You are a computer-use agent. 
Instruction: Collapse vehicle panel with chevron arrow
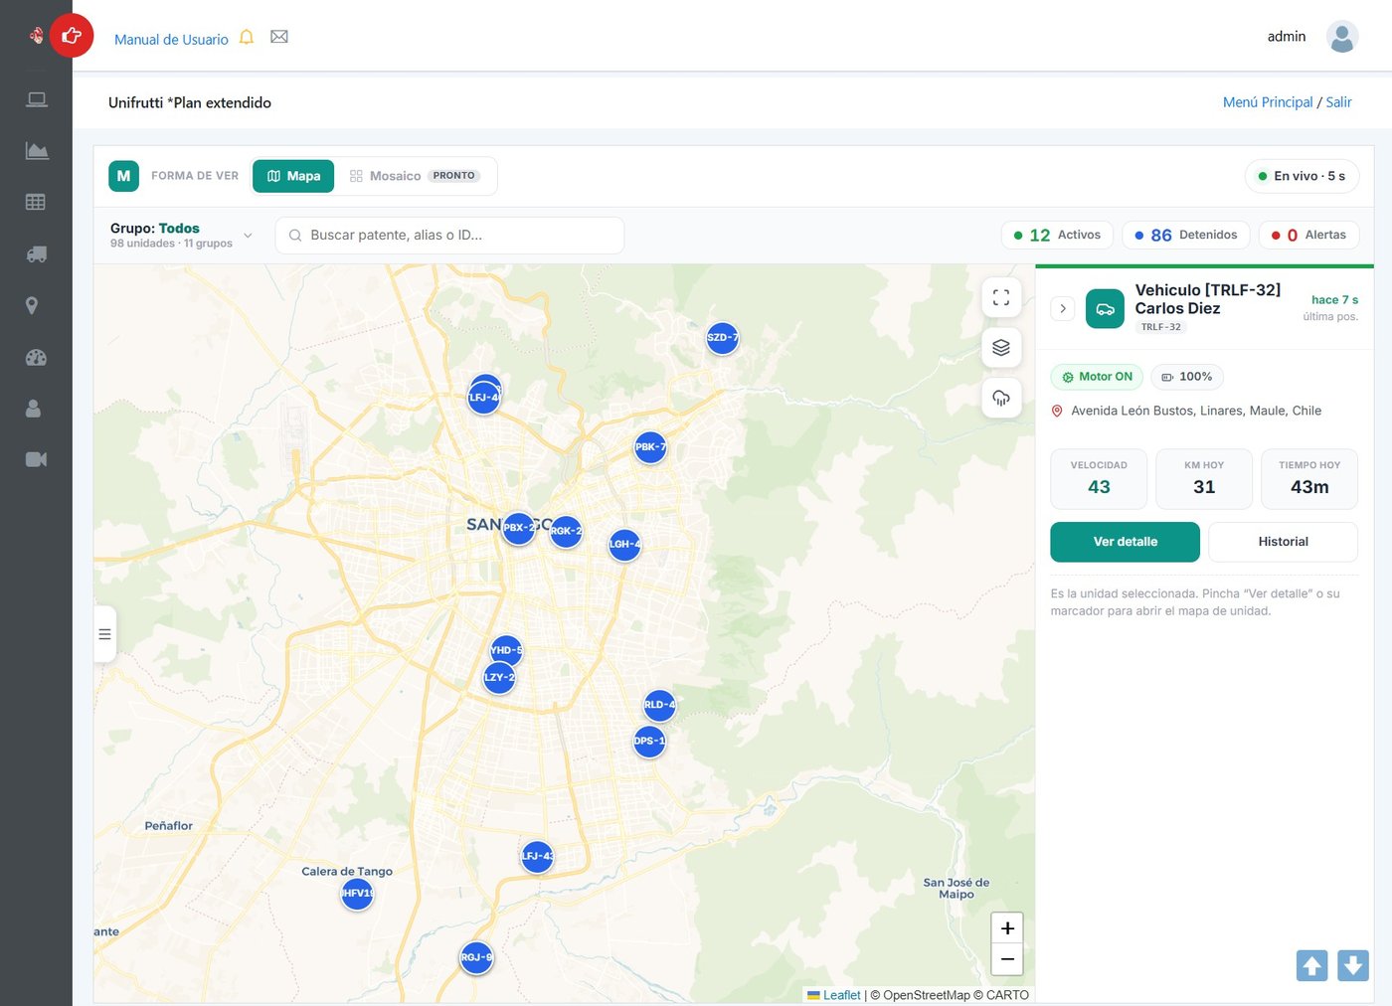coord(1063,308)
